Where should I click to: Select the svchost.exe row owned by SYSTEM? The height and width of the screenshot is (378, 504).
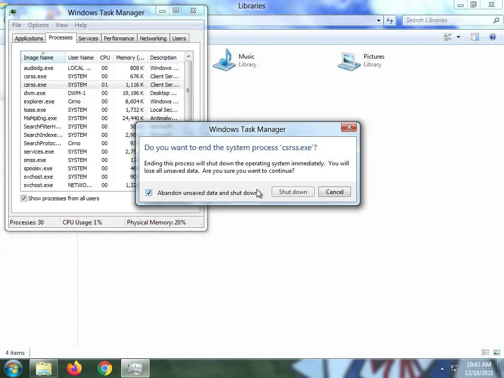78,177
